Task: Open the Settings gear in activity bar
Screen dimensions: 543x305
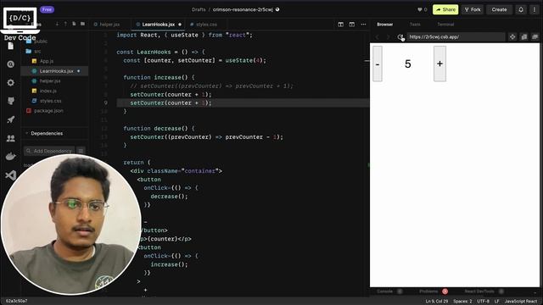Action: (x=10, y=83)
